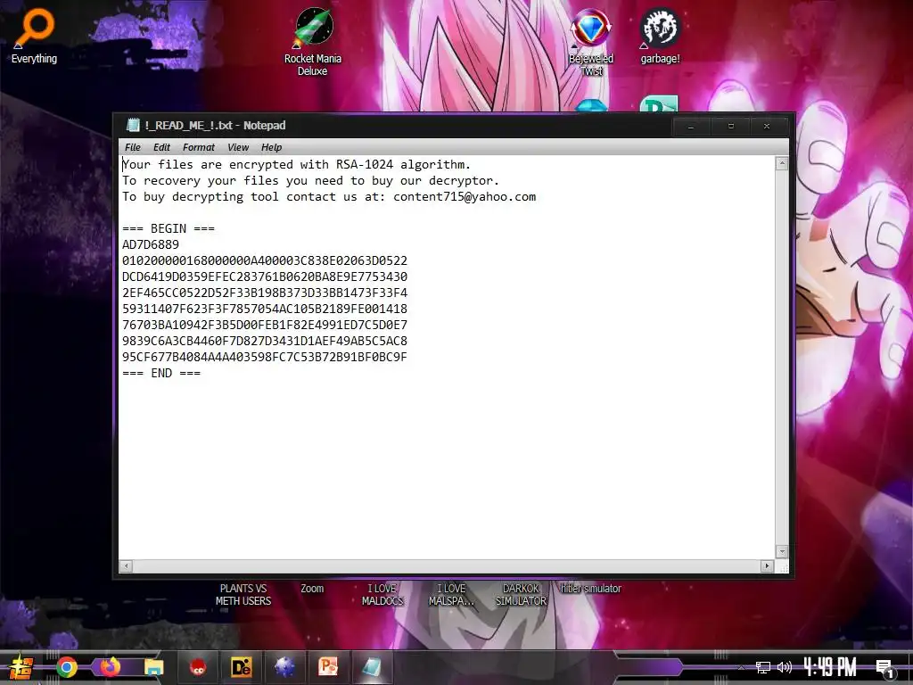Open the I LOVE MALDOCS desktop item
913x685 pixels.
click(x=382, y=595)
